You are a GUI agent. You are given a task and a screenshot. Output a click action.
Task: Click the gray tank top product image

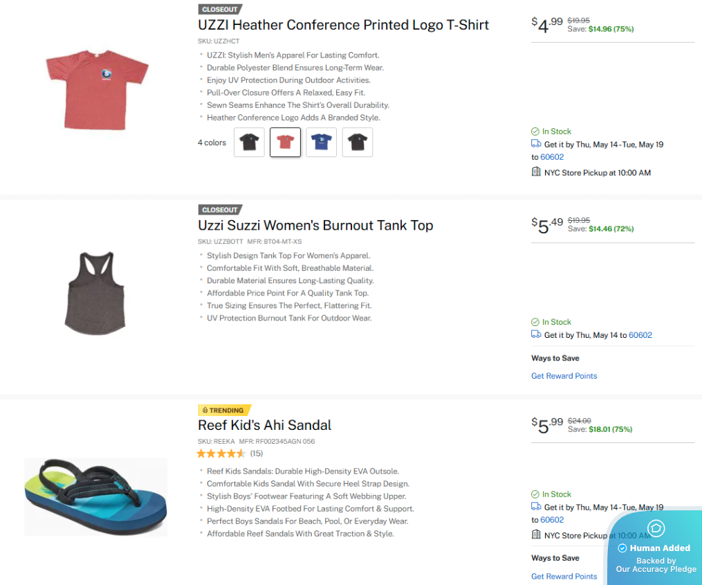tap(95, 293)
